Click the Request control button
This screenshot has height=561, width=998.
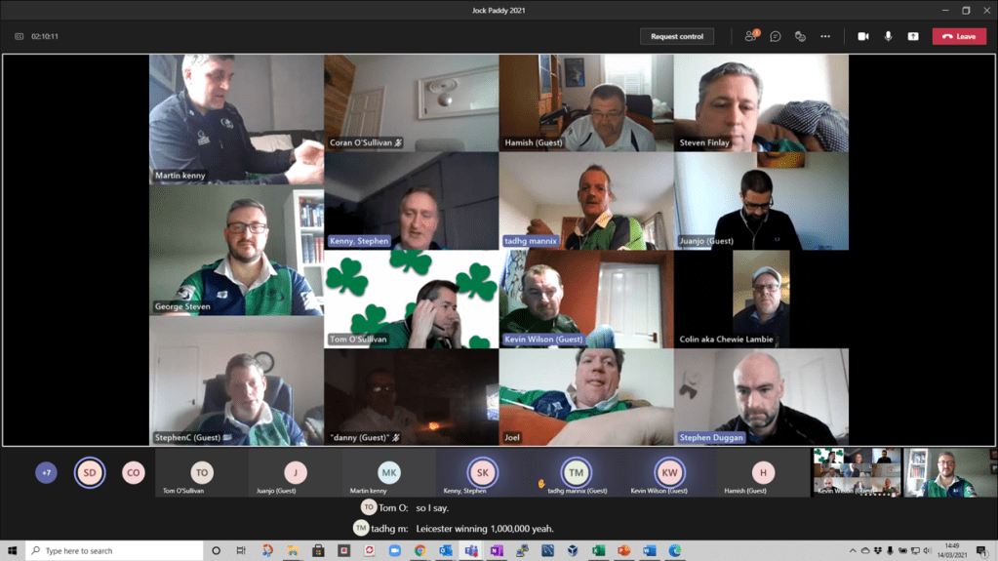677,36
